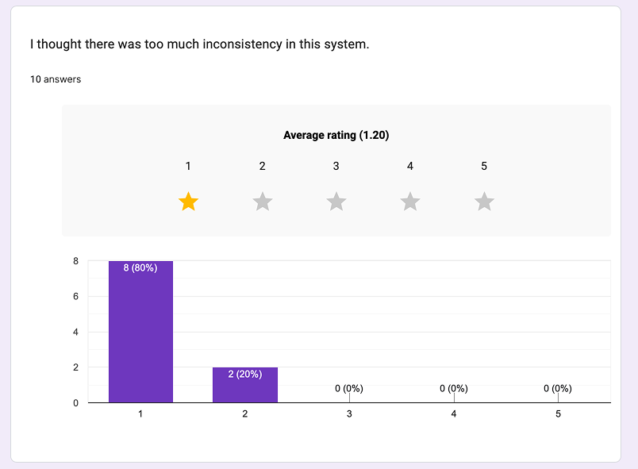Click the third gray rating star
The height and width of the screenshot is (469, 638).
(336, 202)
